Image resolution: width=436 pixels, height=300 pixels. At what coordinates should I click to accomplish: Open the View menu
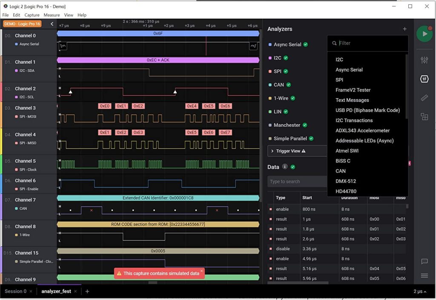(69, 15)
